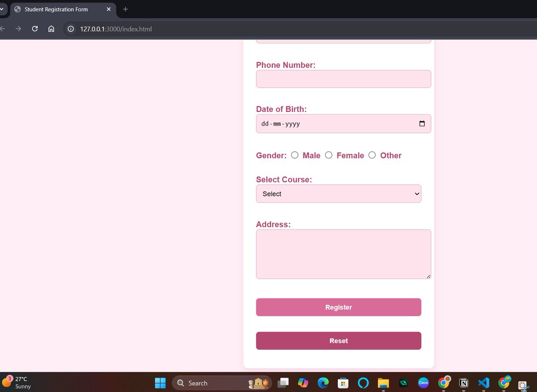Open the Date of Birth calendar picker
This screenshot has height=392, width=537.
(x=421, y=124)
